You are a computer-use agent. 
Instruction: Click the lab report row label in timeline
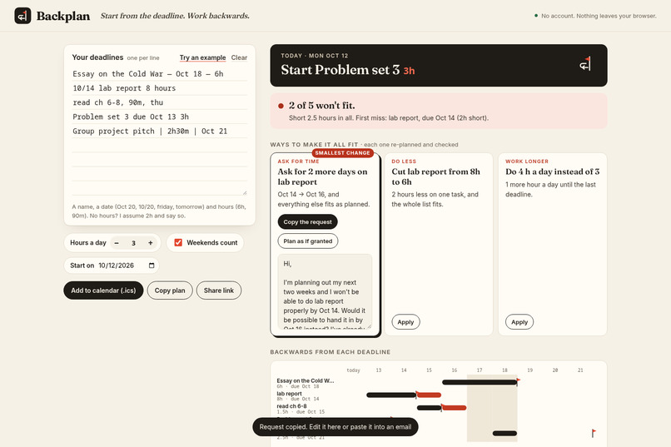point(289,394)
